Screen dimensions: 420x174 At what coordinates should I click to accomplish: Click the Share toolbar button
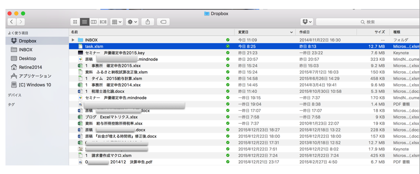tap(148, 22)
